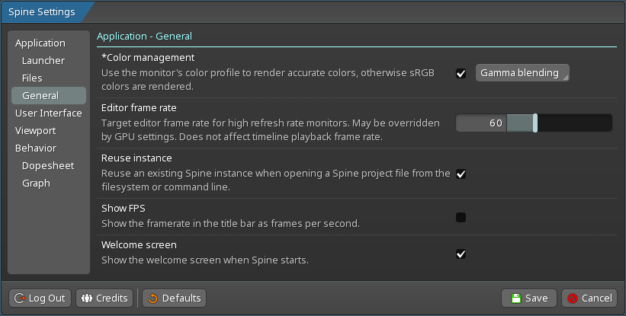The height and width of the screenshot is (316, 626).
Task: Click the green Save disk icon
Action: pyautogui.click(x=516, y=298)
